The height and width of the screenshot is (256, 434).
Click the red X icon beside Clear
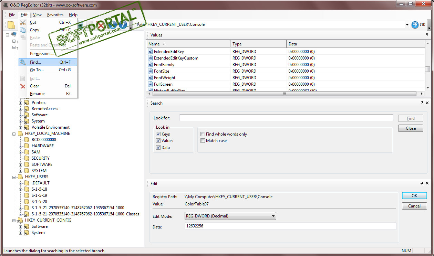pyautogui.click(x=23, y=86)
